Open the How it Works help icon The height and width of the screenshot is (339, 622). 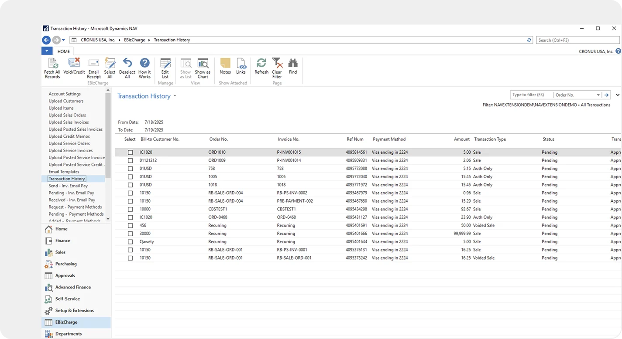tap(144, 68)
